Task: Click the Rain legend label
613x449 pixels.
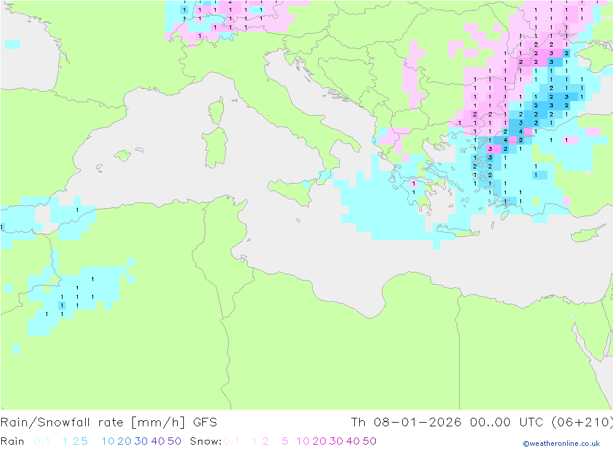Action: click(x=12, y=441)
